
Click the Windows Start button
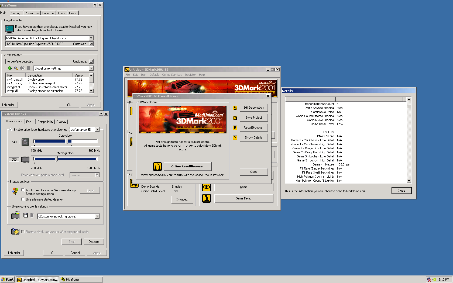(x=8, y=279)
